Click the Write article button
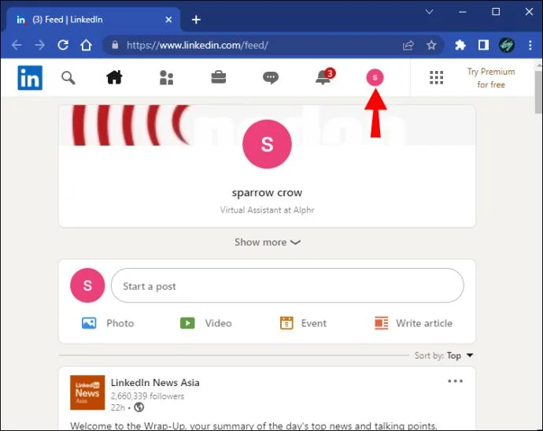 pyautogui.click(x=413, y=323)
